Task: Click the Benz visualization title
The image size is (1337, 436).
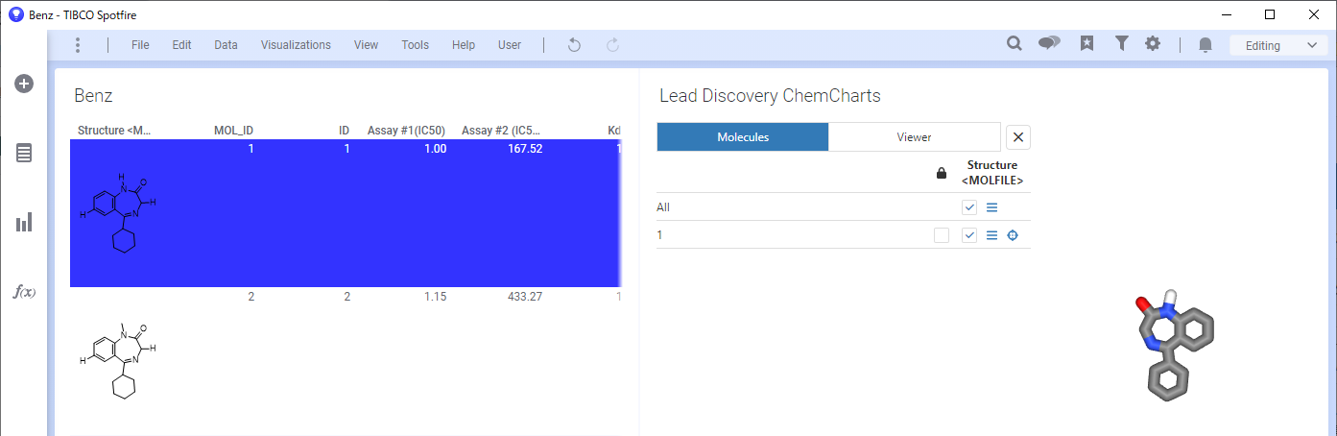Action: [x=93, y=96]
